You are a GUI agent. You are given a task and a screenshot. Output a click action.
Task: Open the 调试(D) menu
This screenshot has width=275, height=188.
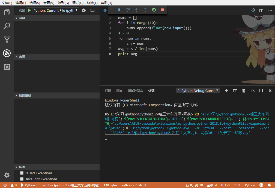(x=78, y=3)
